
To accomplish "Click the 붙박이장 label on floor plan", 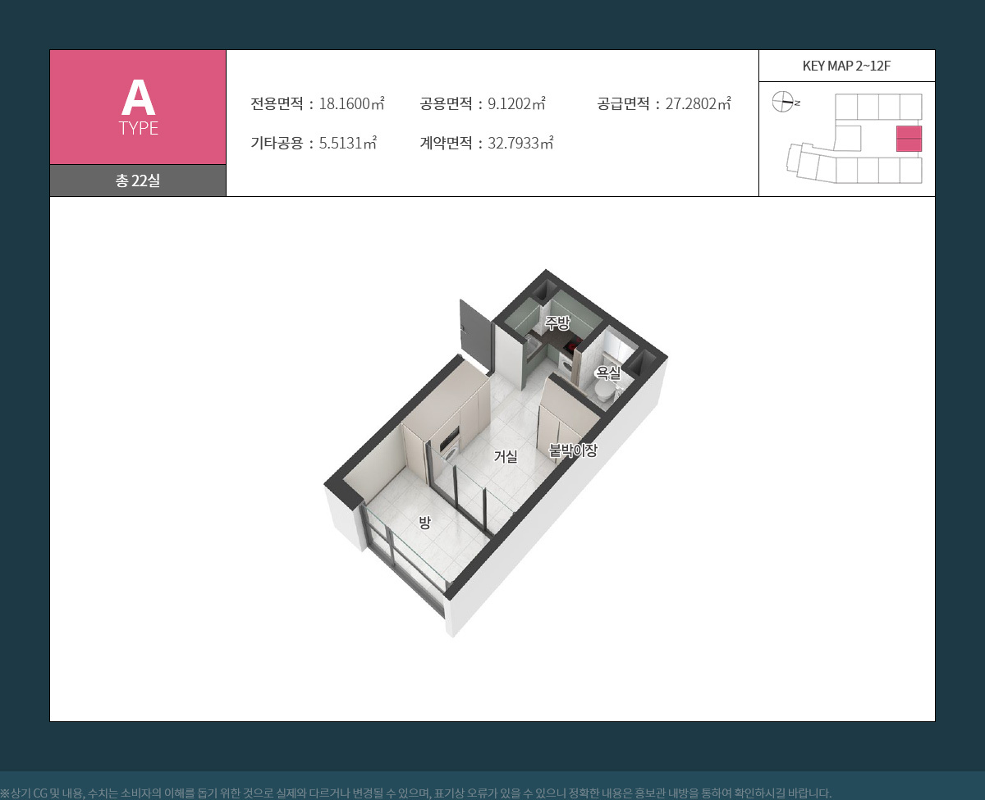I will pos(573,450).
